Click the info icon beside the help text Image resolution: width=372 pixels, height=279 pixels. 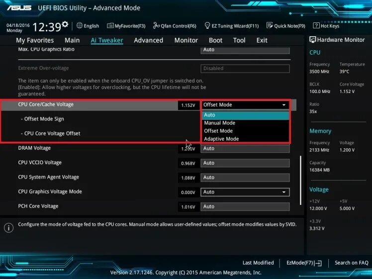coord(8,228)
